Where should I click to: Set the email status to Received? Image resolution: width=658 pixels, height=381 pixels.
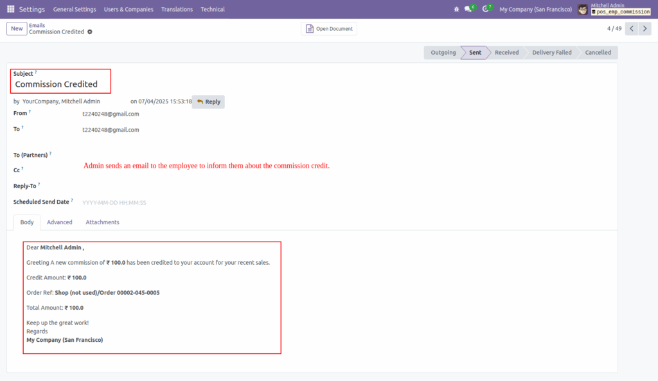click(506, 52)
